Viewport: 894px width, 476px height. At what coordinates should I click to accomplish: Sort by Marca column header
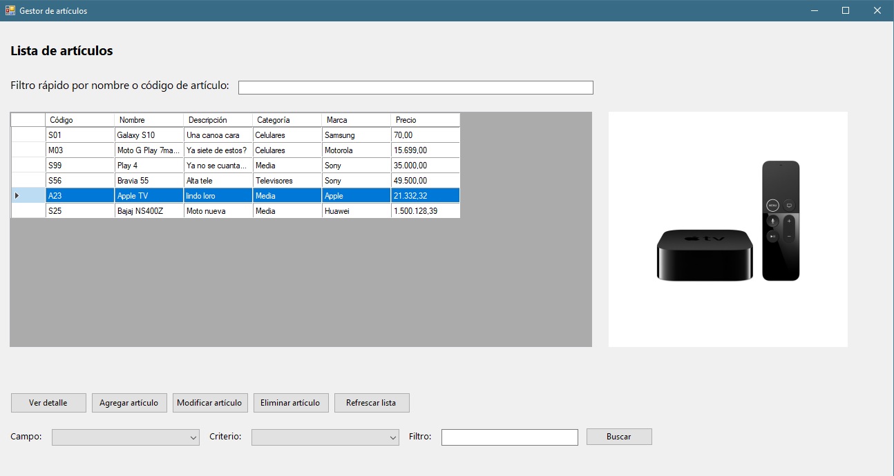point(356,120)
